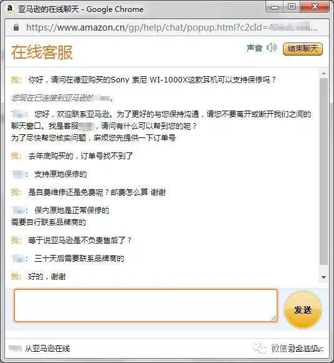334x363 pixels.
Task: Click the scrollbar up arrow
Action: (323, 73)
